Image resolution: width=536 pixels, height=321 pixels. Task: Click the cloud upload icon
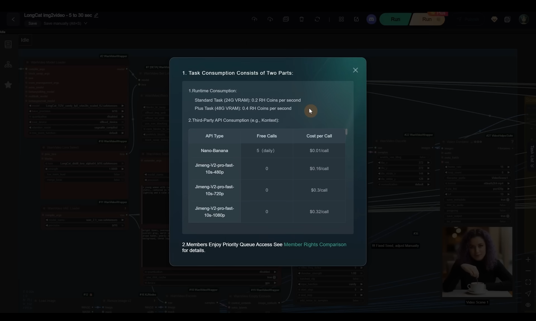(254, 19)
